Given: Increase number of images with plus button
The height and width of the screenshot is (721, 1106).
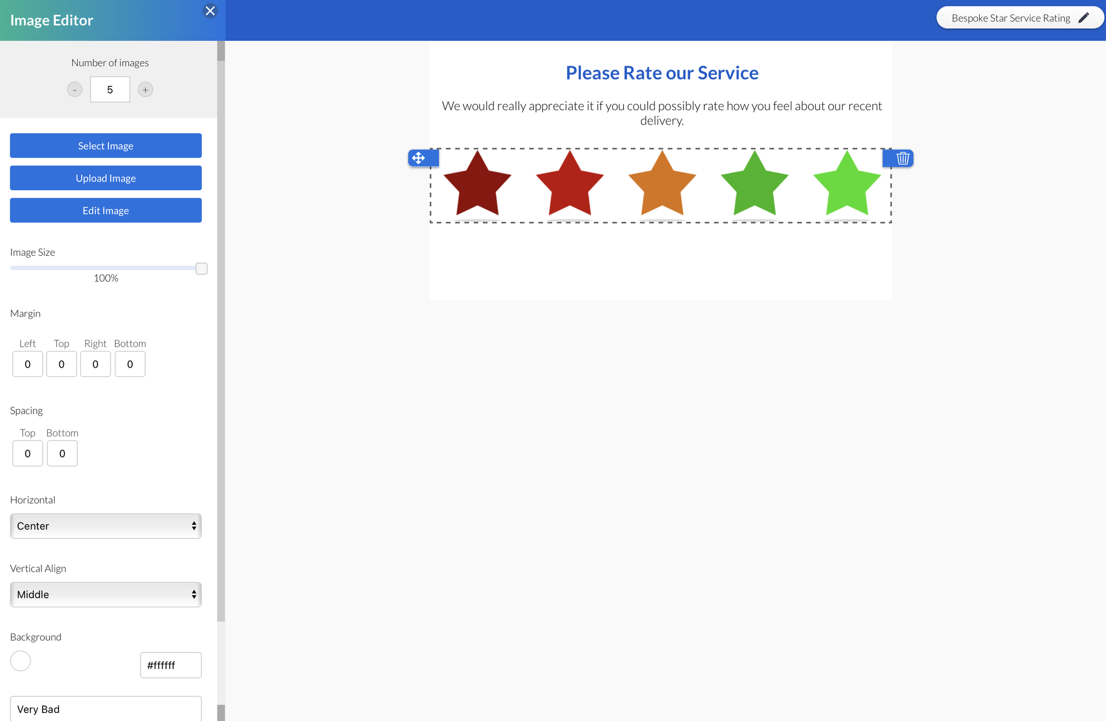Looking at the screenshot, I should (145, 90).
